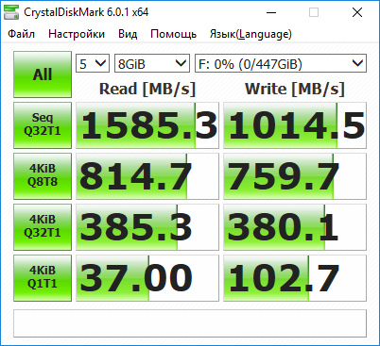Open the Настройки menu
Viewport: 380px width, 346px height.
pyautogui.click(x=77, y=34)
